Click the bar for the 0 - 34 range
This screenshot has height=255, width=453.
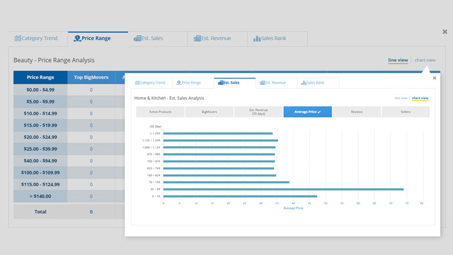tap(240, 196)
